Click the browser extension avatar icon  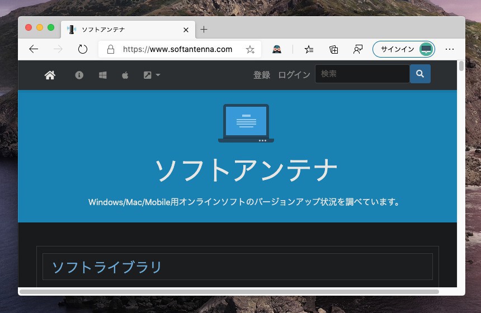277,49
